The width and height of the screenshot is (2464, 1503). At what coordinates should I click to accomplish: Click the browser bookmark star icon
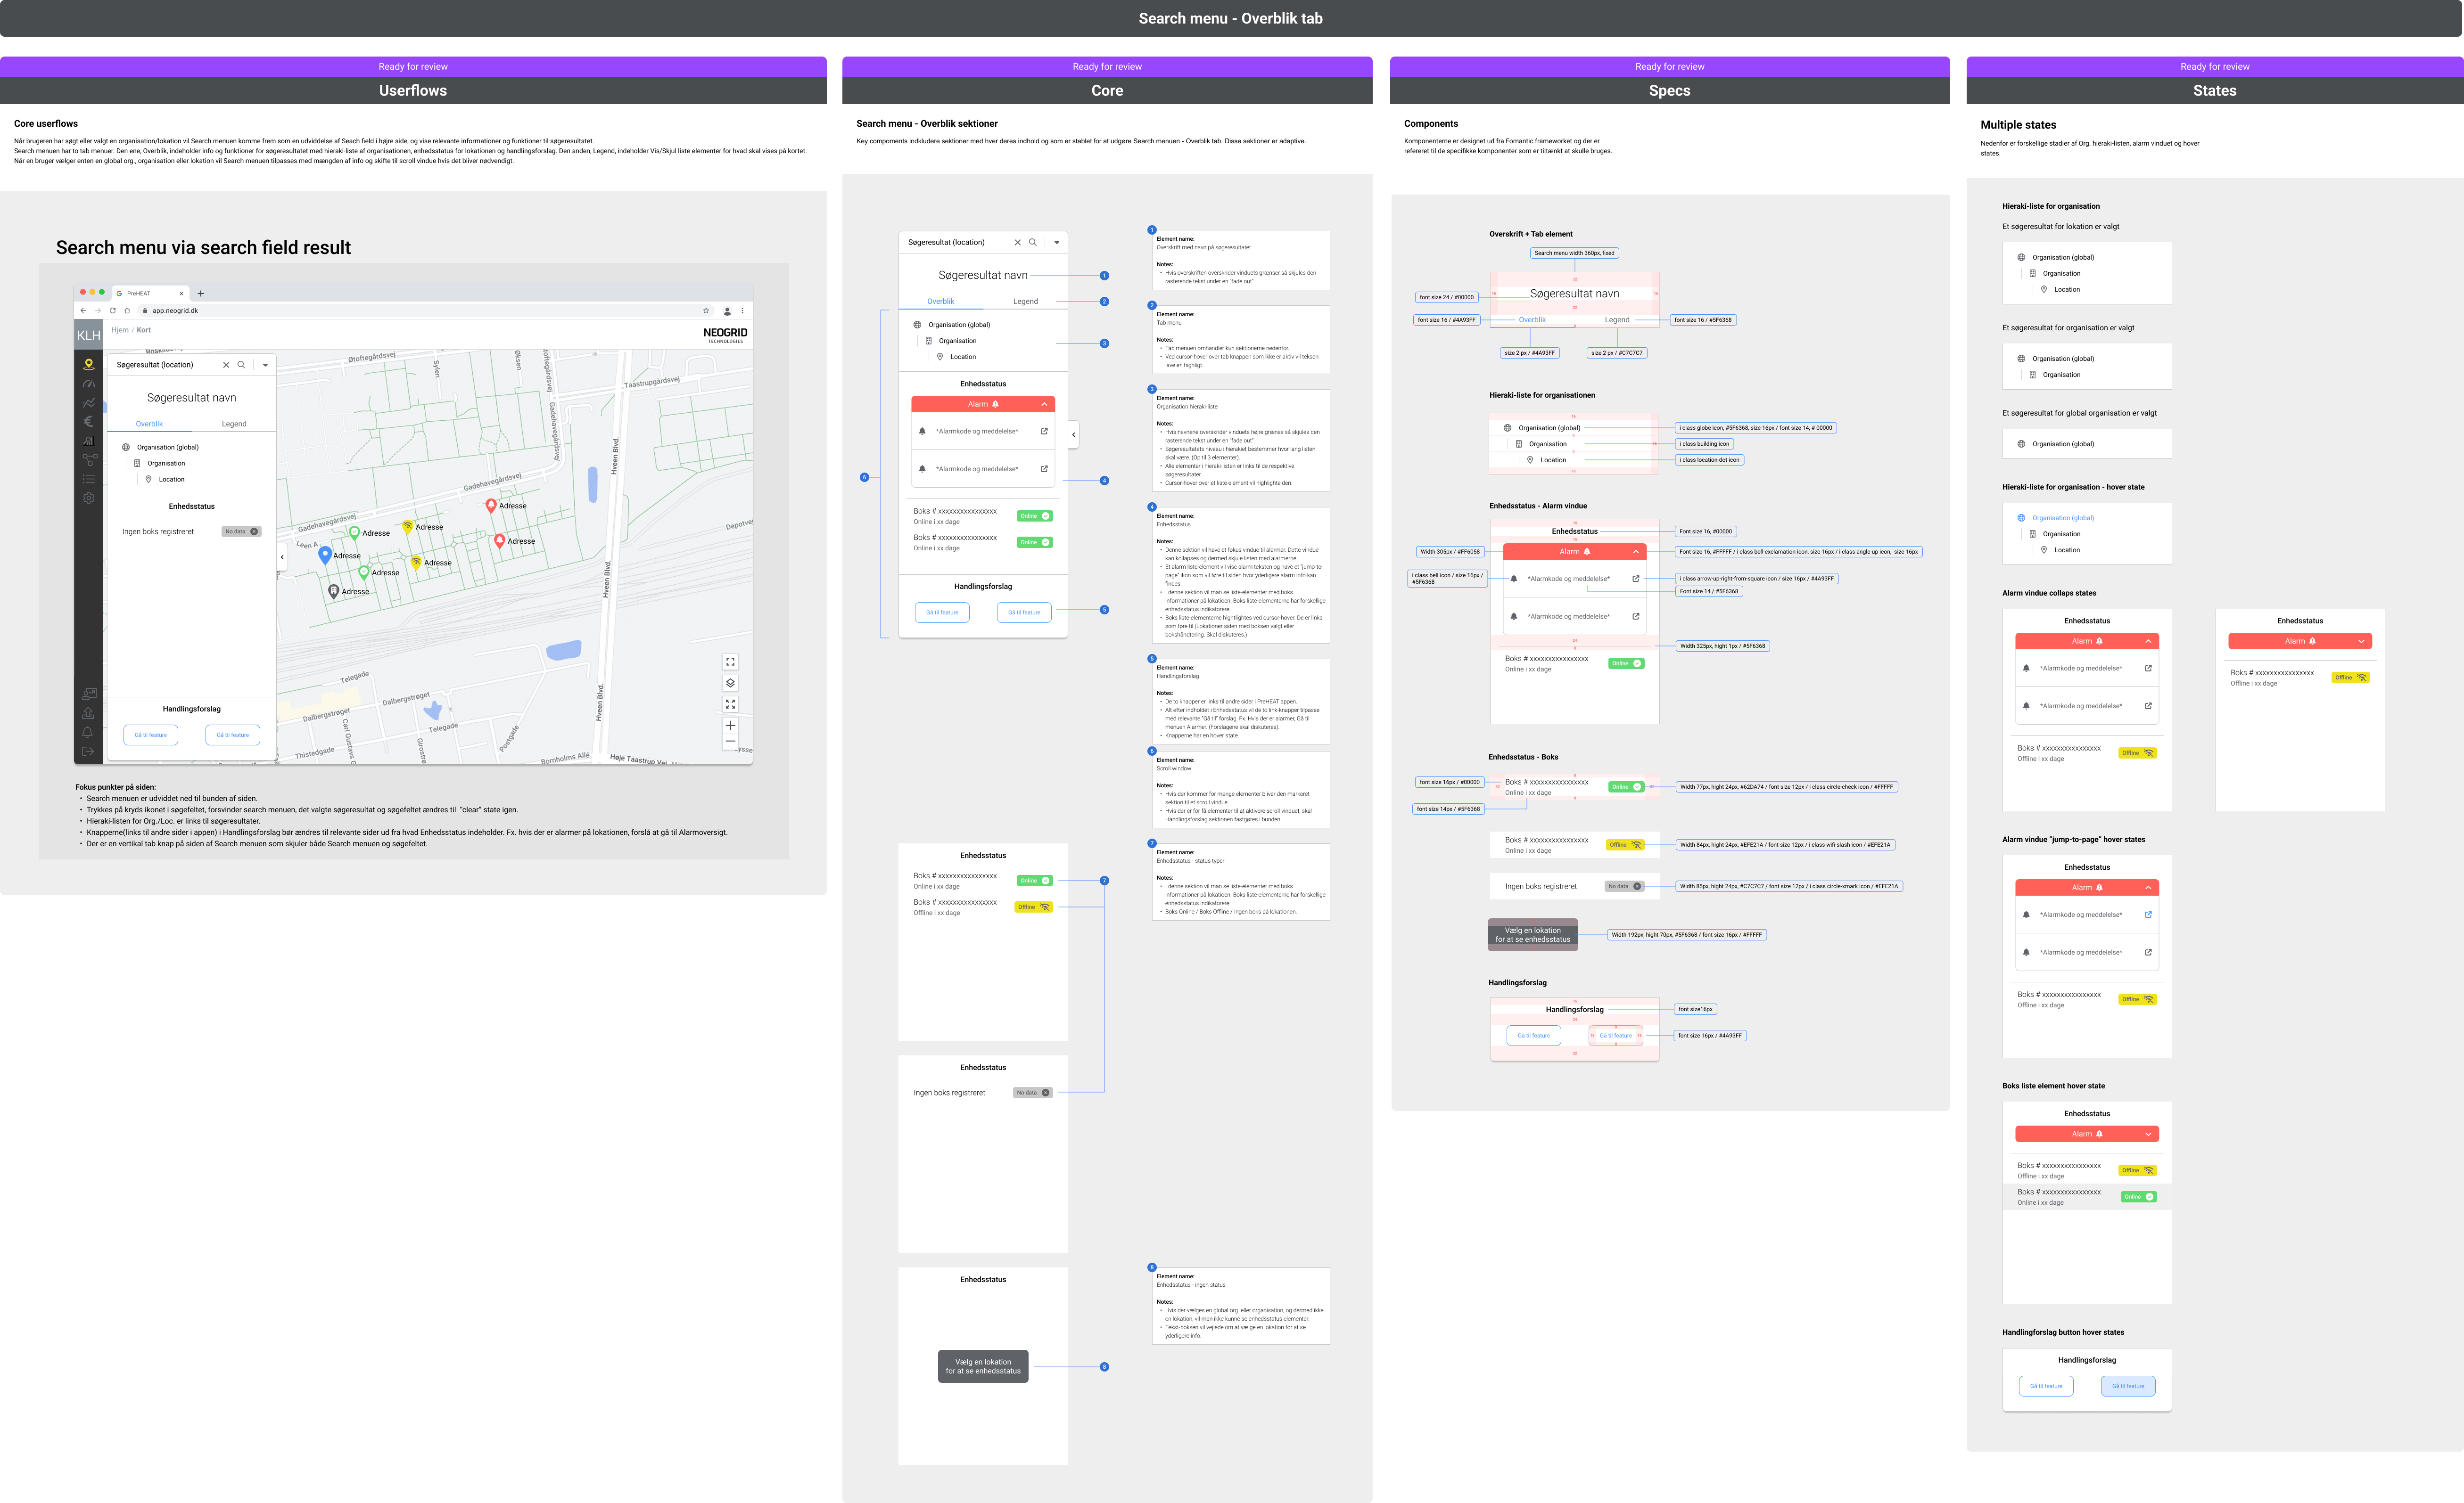[706, 311]
